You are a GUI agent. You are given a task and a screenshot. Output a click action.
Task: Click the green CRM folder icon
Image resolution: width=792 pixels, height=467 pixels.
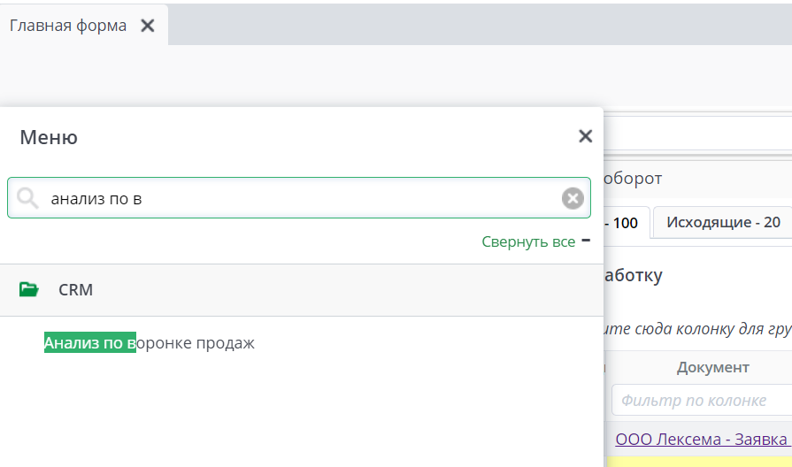(29, 289)
